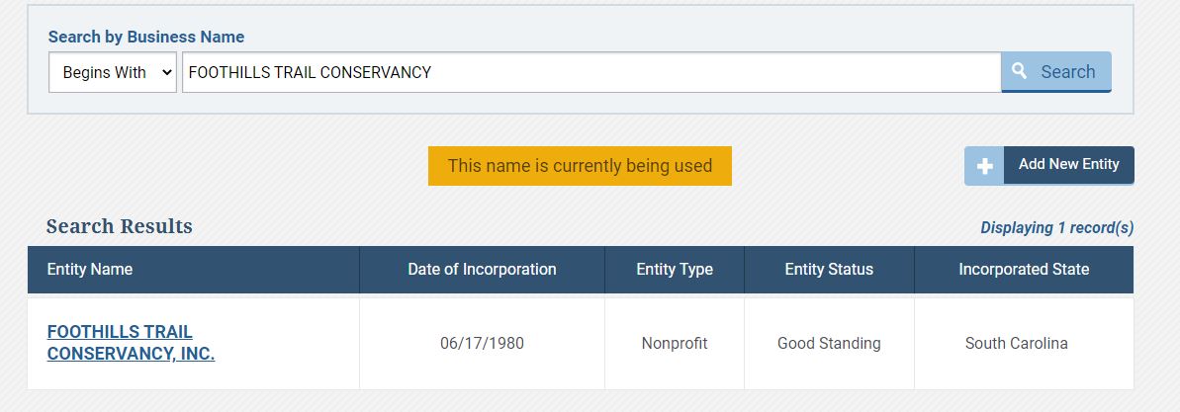1180x412 pixels.
Task: Select the South Carolina state cell
Action: pyautogui.click(x=1016, y=344)
